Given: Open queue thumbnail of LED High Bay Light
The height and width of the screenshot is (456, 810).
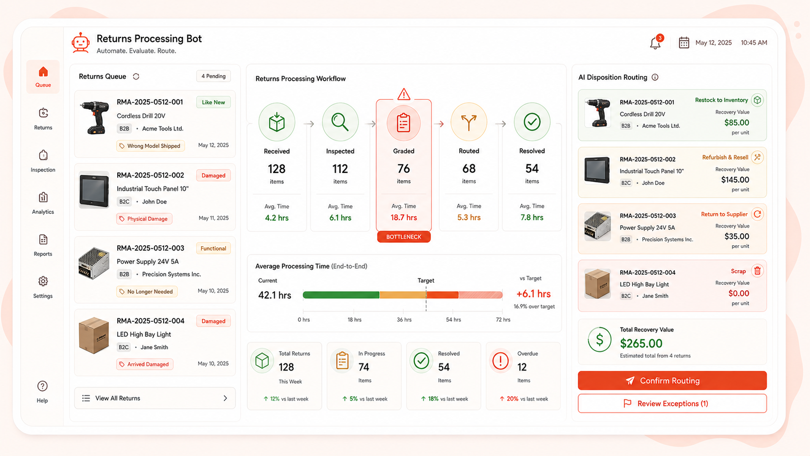Looking at the screenshot, I should click(94, 336).
